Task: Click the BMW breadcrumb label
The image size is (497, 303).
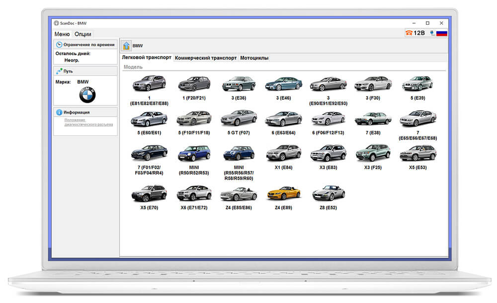Action: [138, 46]
